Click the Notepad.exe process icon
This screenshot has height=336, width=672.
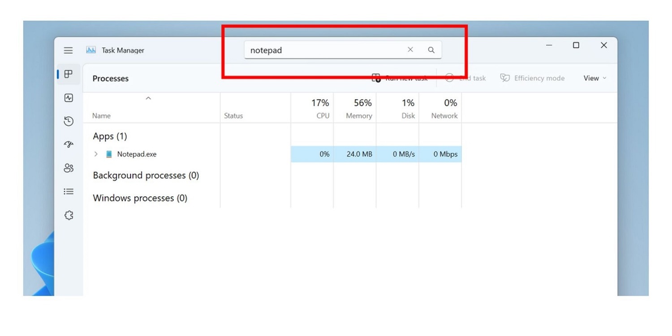coord(109,154)
